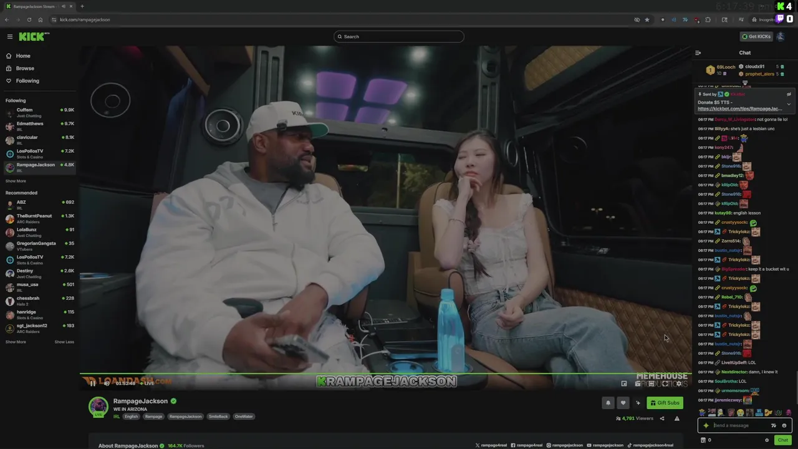Screen dimensions: 798x449
Task: Open Edmatthews channel in sidebar
Action: [x=39, y=126]
